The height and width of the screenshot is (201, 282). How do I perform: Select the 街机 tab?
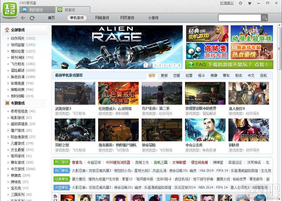coord(263,75)
